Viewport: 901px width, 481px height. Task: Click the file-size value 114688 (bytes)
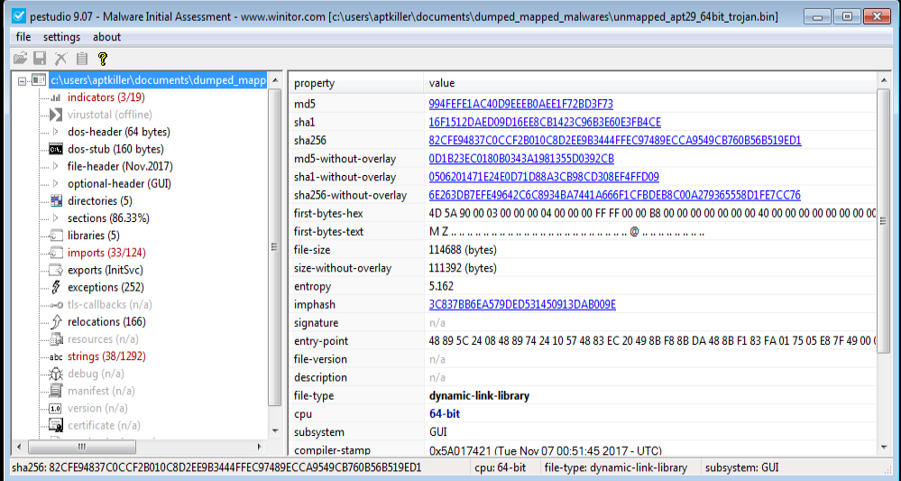click(463, 250)
